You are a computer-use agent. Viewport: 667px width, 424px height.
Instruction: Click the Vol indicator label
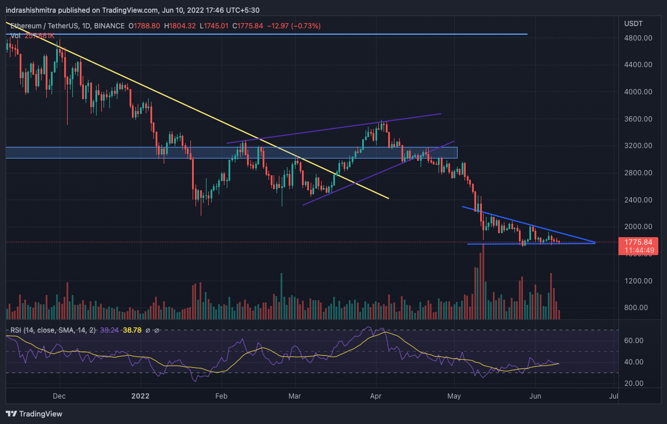click(x=16, y=36)
